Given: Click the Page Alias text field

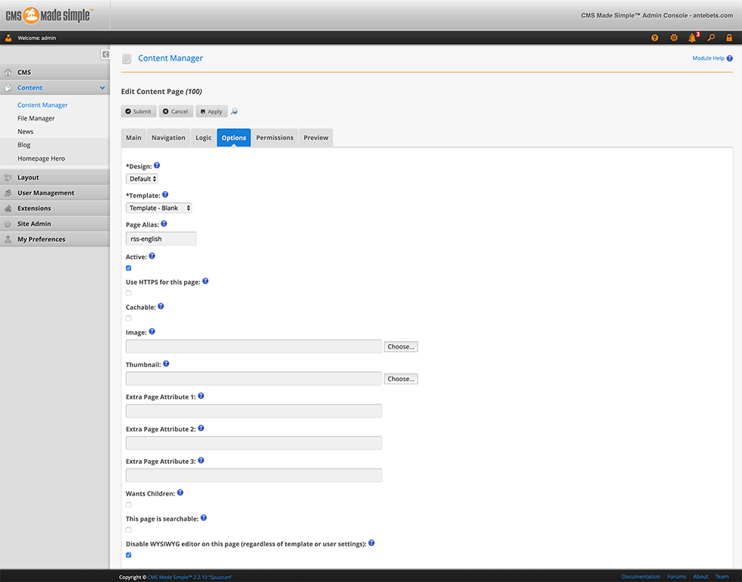Looking at the screenshot, I should 161,239.
